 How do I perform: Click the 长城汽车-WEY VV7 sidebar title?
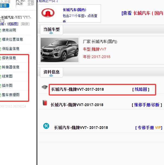click(x=15, y=19)
